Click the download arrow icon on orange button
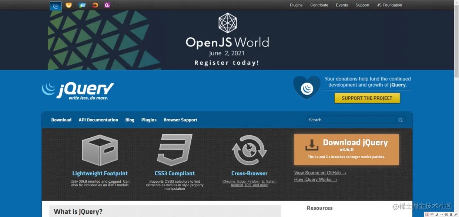This screenshot has height=217, width=459. pyautogui.click(x=312, y=145)
